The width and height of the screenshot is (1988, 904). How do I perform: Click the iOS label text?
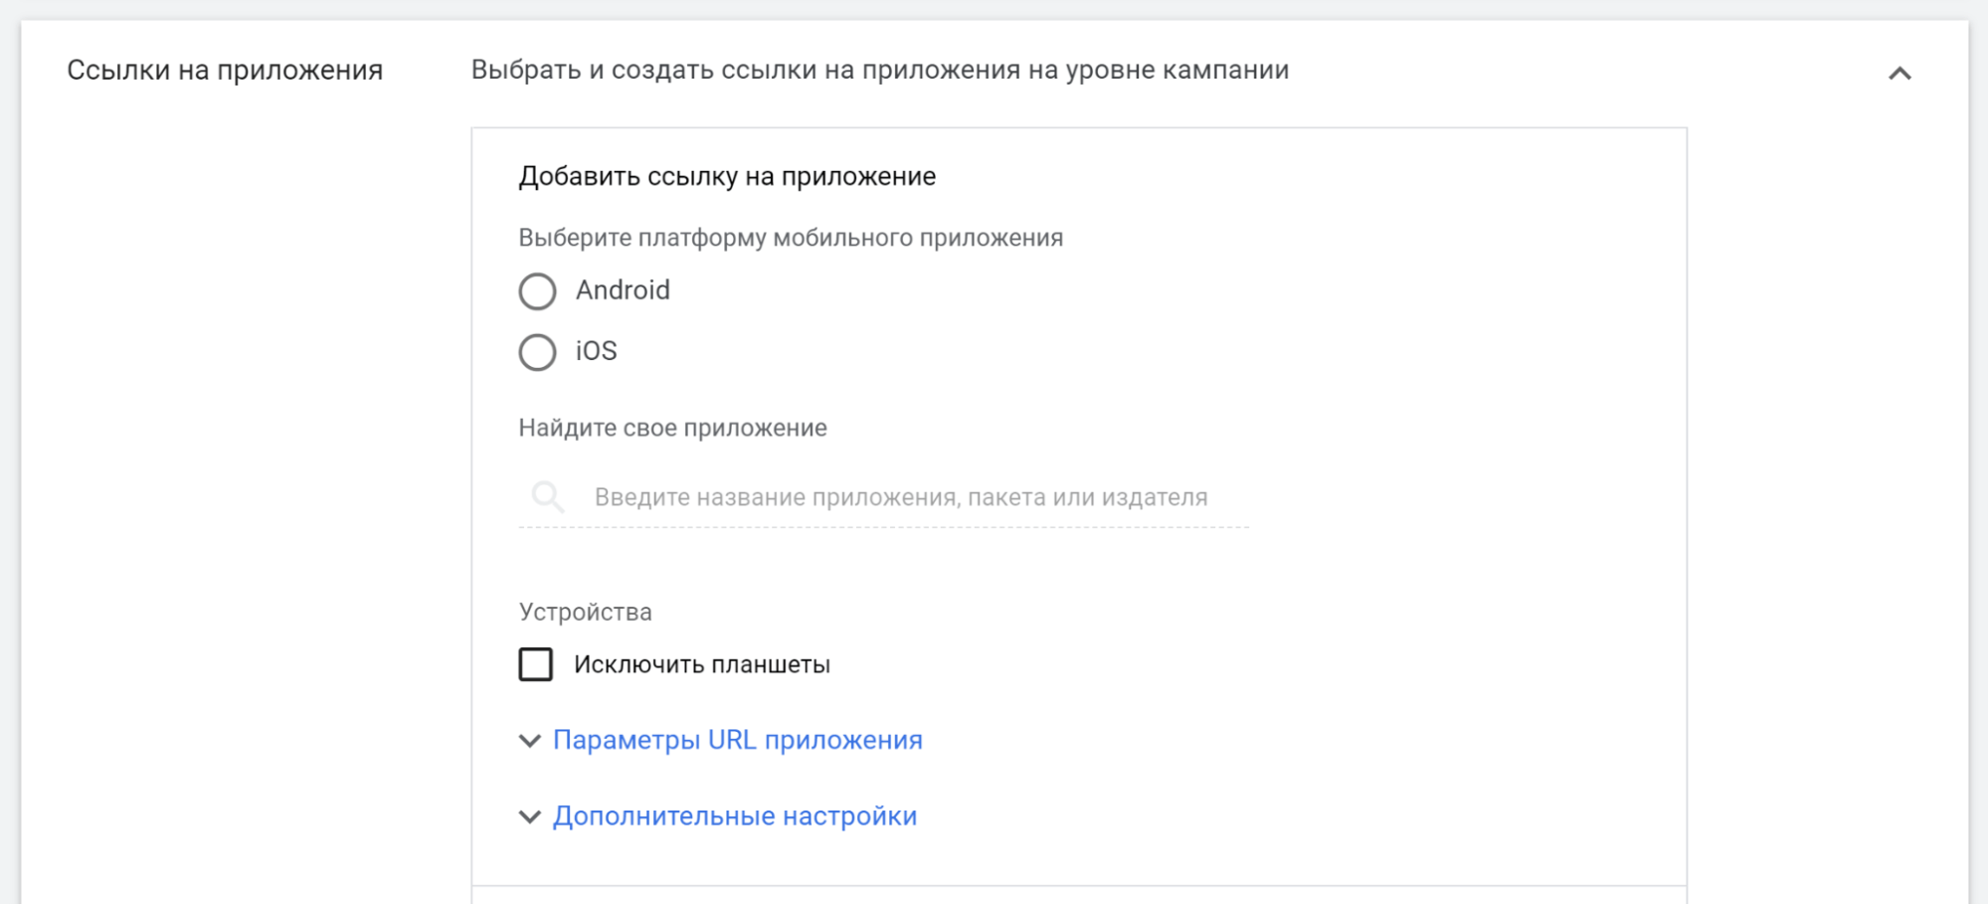coord(597,351)
